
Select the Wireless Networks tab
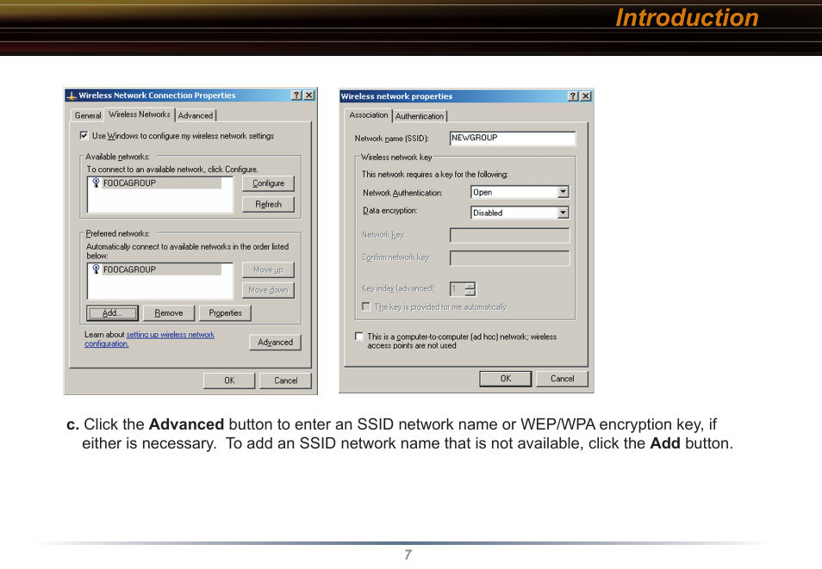coord(140,114)
